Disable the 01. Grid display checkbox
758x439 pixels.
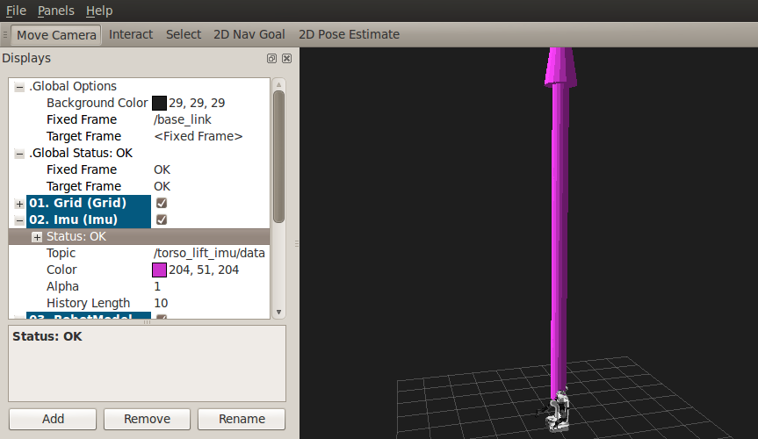tap(162, 203)
